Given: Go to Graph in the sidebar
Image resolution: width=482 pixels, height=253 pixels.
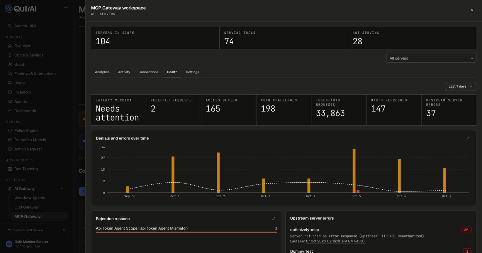Looking at the screenshot, I should (20, 64).
